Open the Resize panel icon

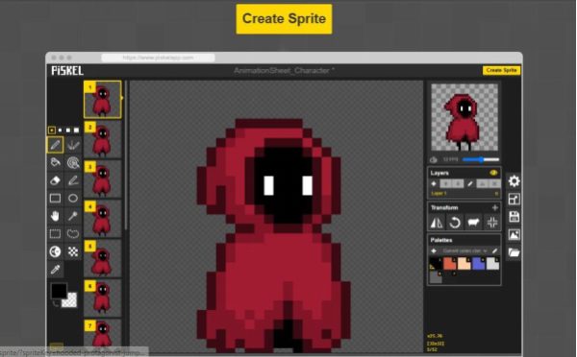[514, 199]
